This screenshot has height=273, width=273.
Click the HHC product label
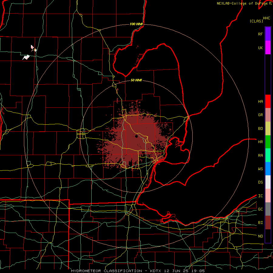point(266,18)
